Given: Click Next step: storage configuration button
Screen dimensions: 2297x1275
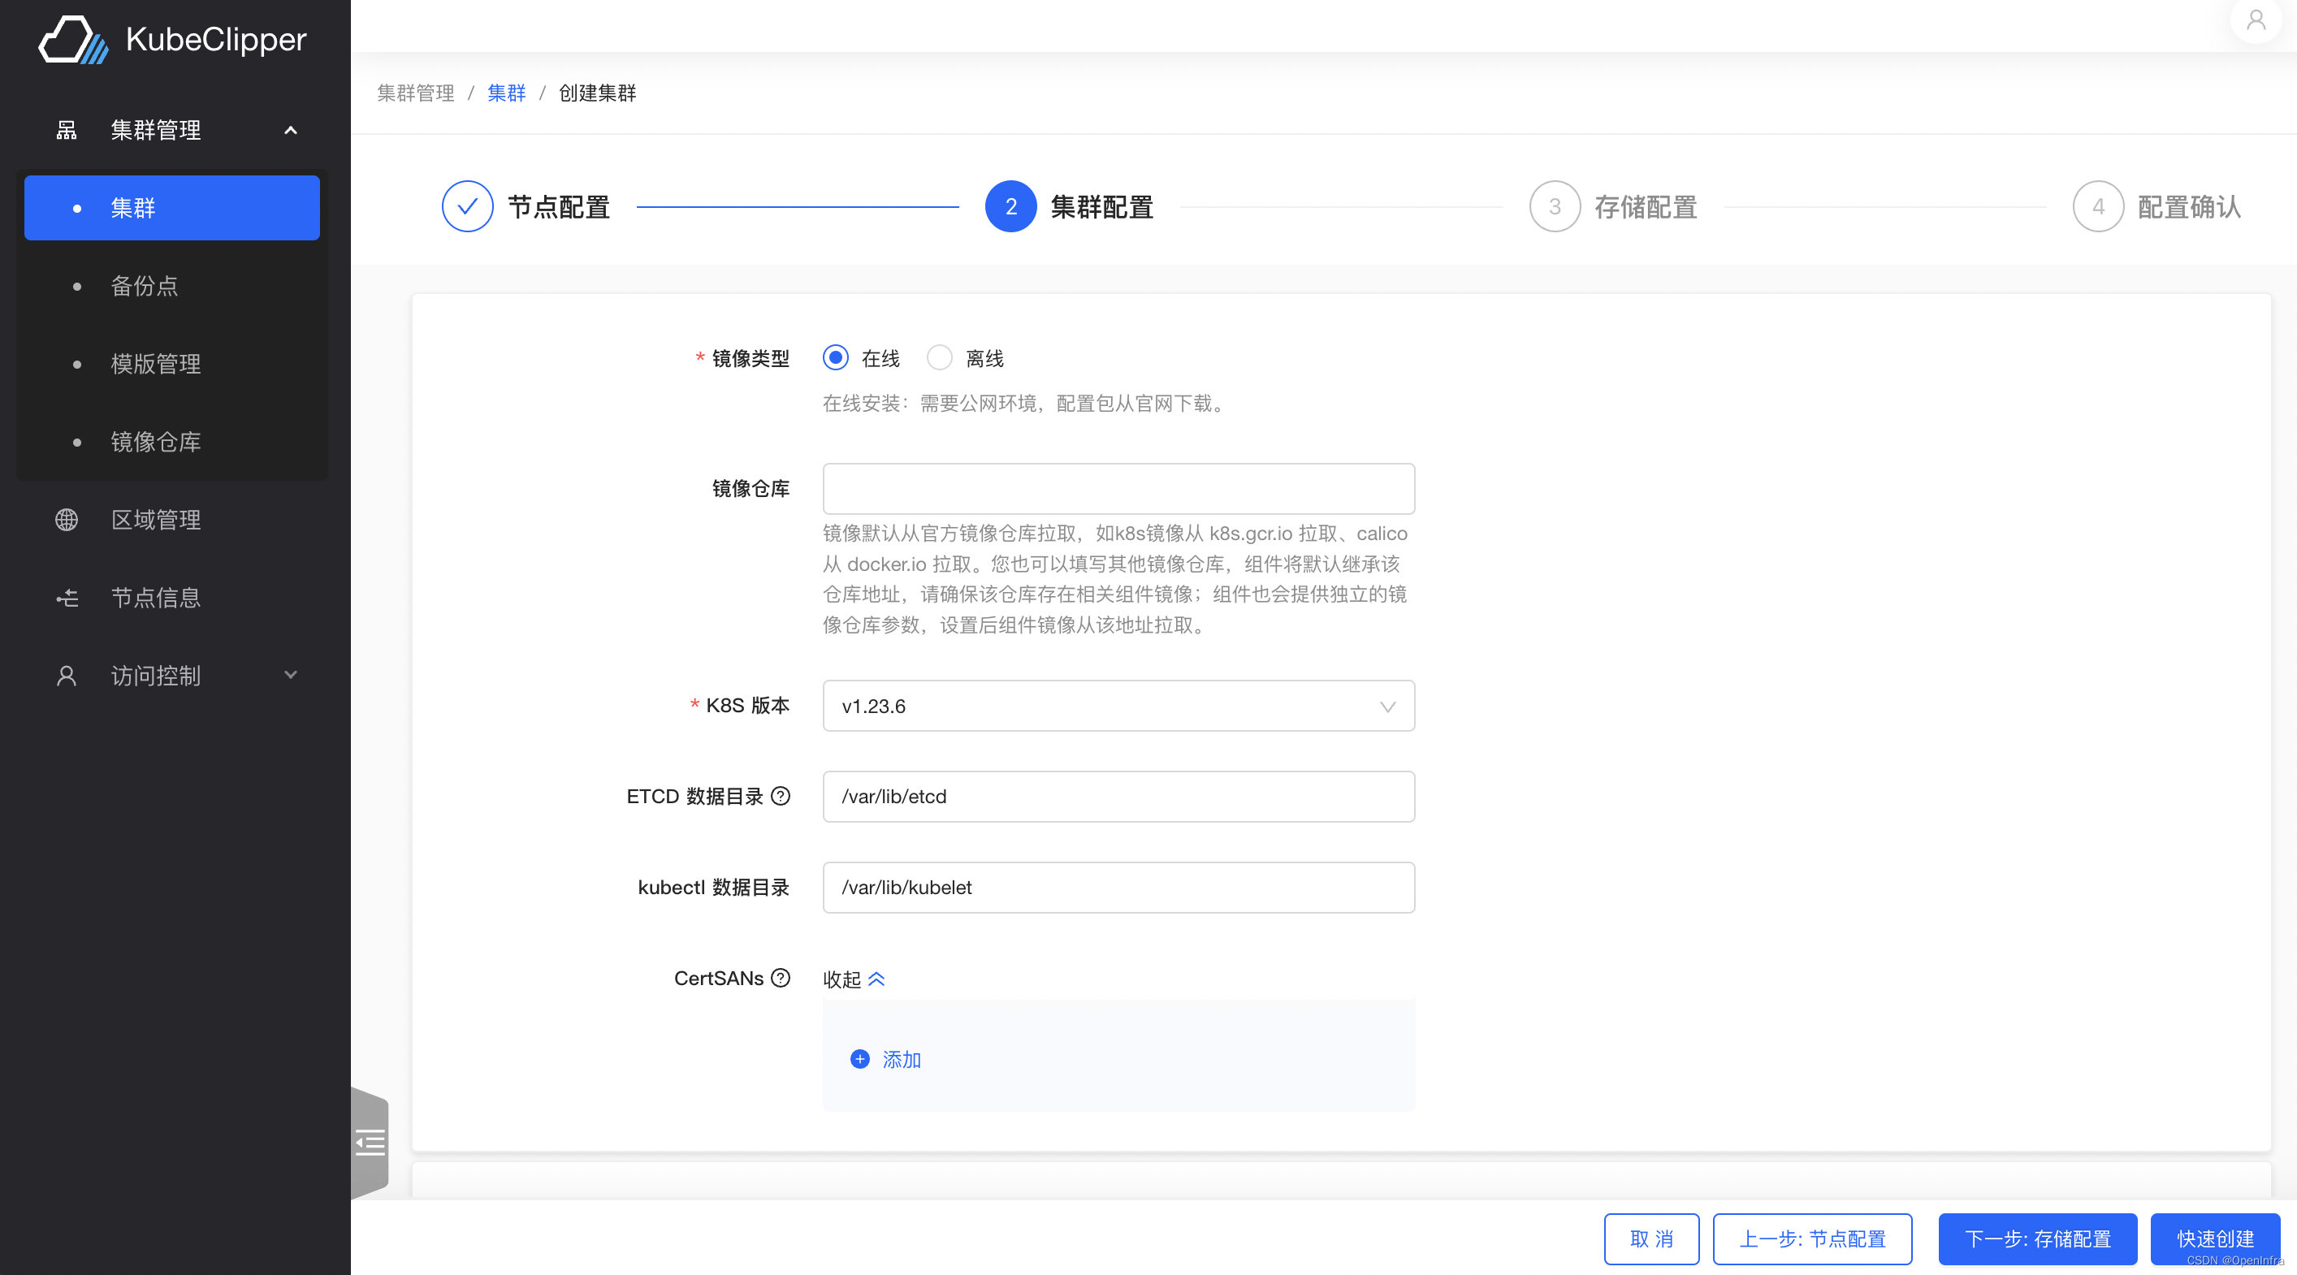Looking at the screenshot, I should 2038,1238.
